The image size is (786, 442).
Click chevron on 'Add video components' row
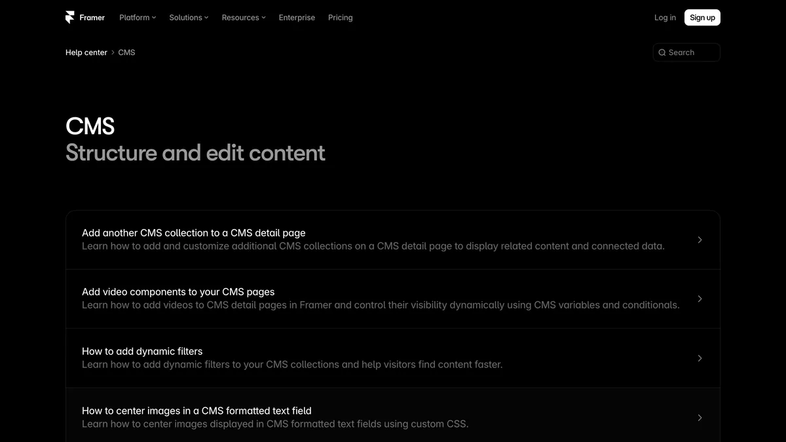700,299
